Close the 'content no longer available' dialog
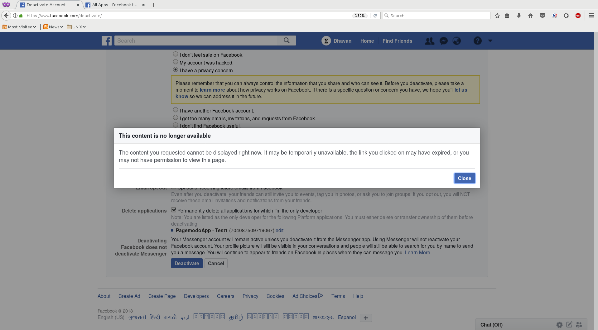 click(x=465, y=178)
